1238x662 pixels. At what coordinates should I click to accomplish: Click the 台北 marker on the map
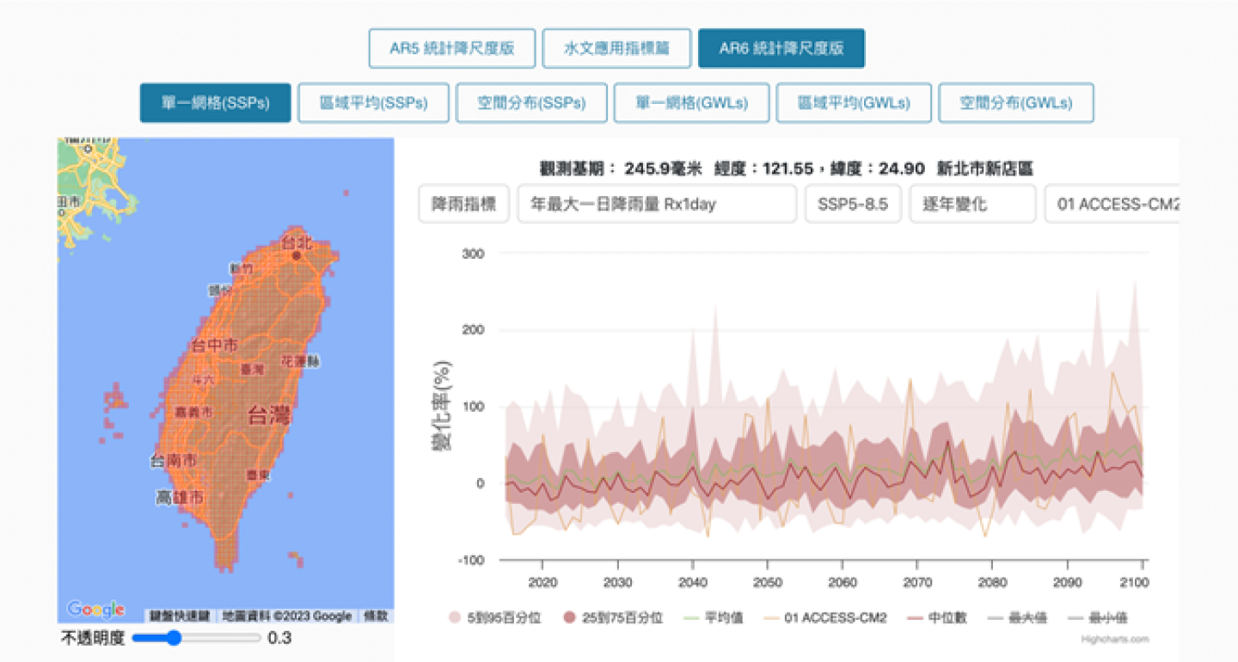pyautogui.click(x=296, y=255)
